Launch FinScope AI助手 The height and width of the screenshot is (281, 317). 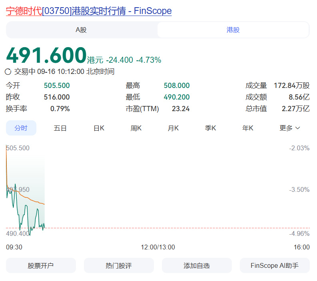tap(275, 265)
